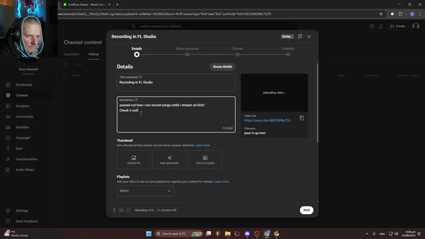Viewport: 425px width, 239px height.
Task: Switch to the Inspiration tab
Action: pos(72,54)
